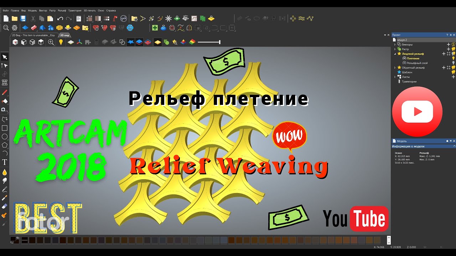
Task: Expand the Векторы tree node
Action: point(395,44)
